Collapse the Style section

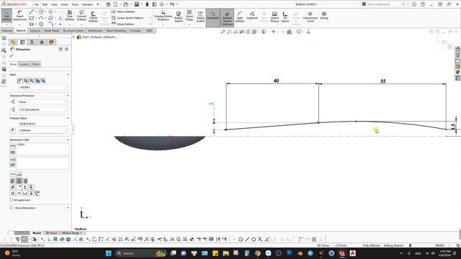(x=68, y=75)
